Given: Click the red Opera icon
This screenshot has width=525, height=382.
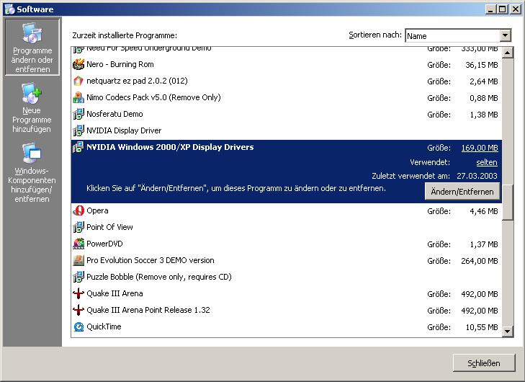Looking at the screenshot, I should (78, 210).
